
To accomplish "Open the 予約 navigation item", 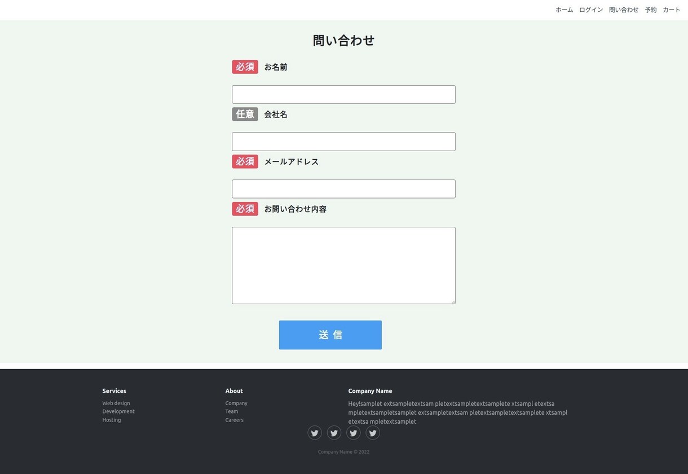I will [651, 10].
